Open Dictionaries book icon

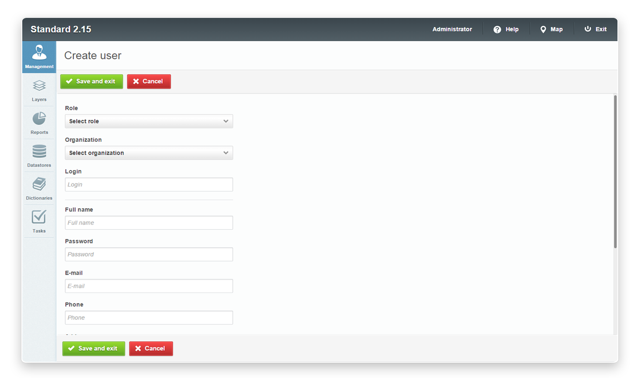tap(39, 184)
